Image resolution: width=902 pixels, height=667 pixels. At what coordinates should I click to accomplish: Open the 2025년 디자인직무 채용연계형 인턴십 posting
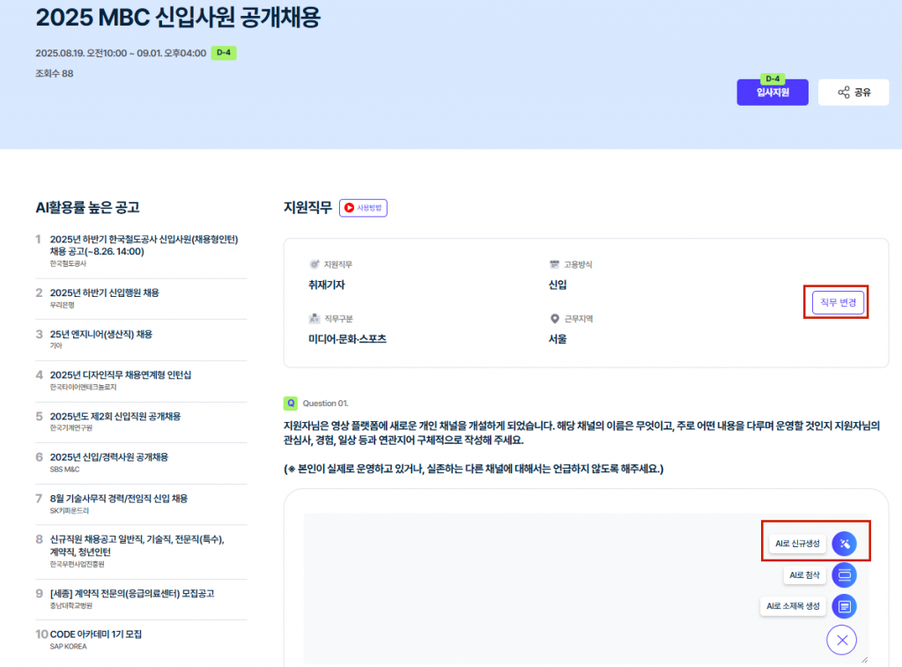click(x=120, y=374)
